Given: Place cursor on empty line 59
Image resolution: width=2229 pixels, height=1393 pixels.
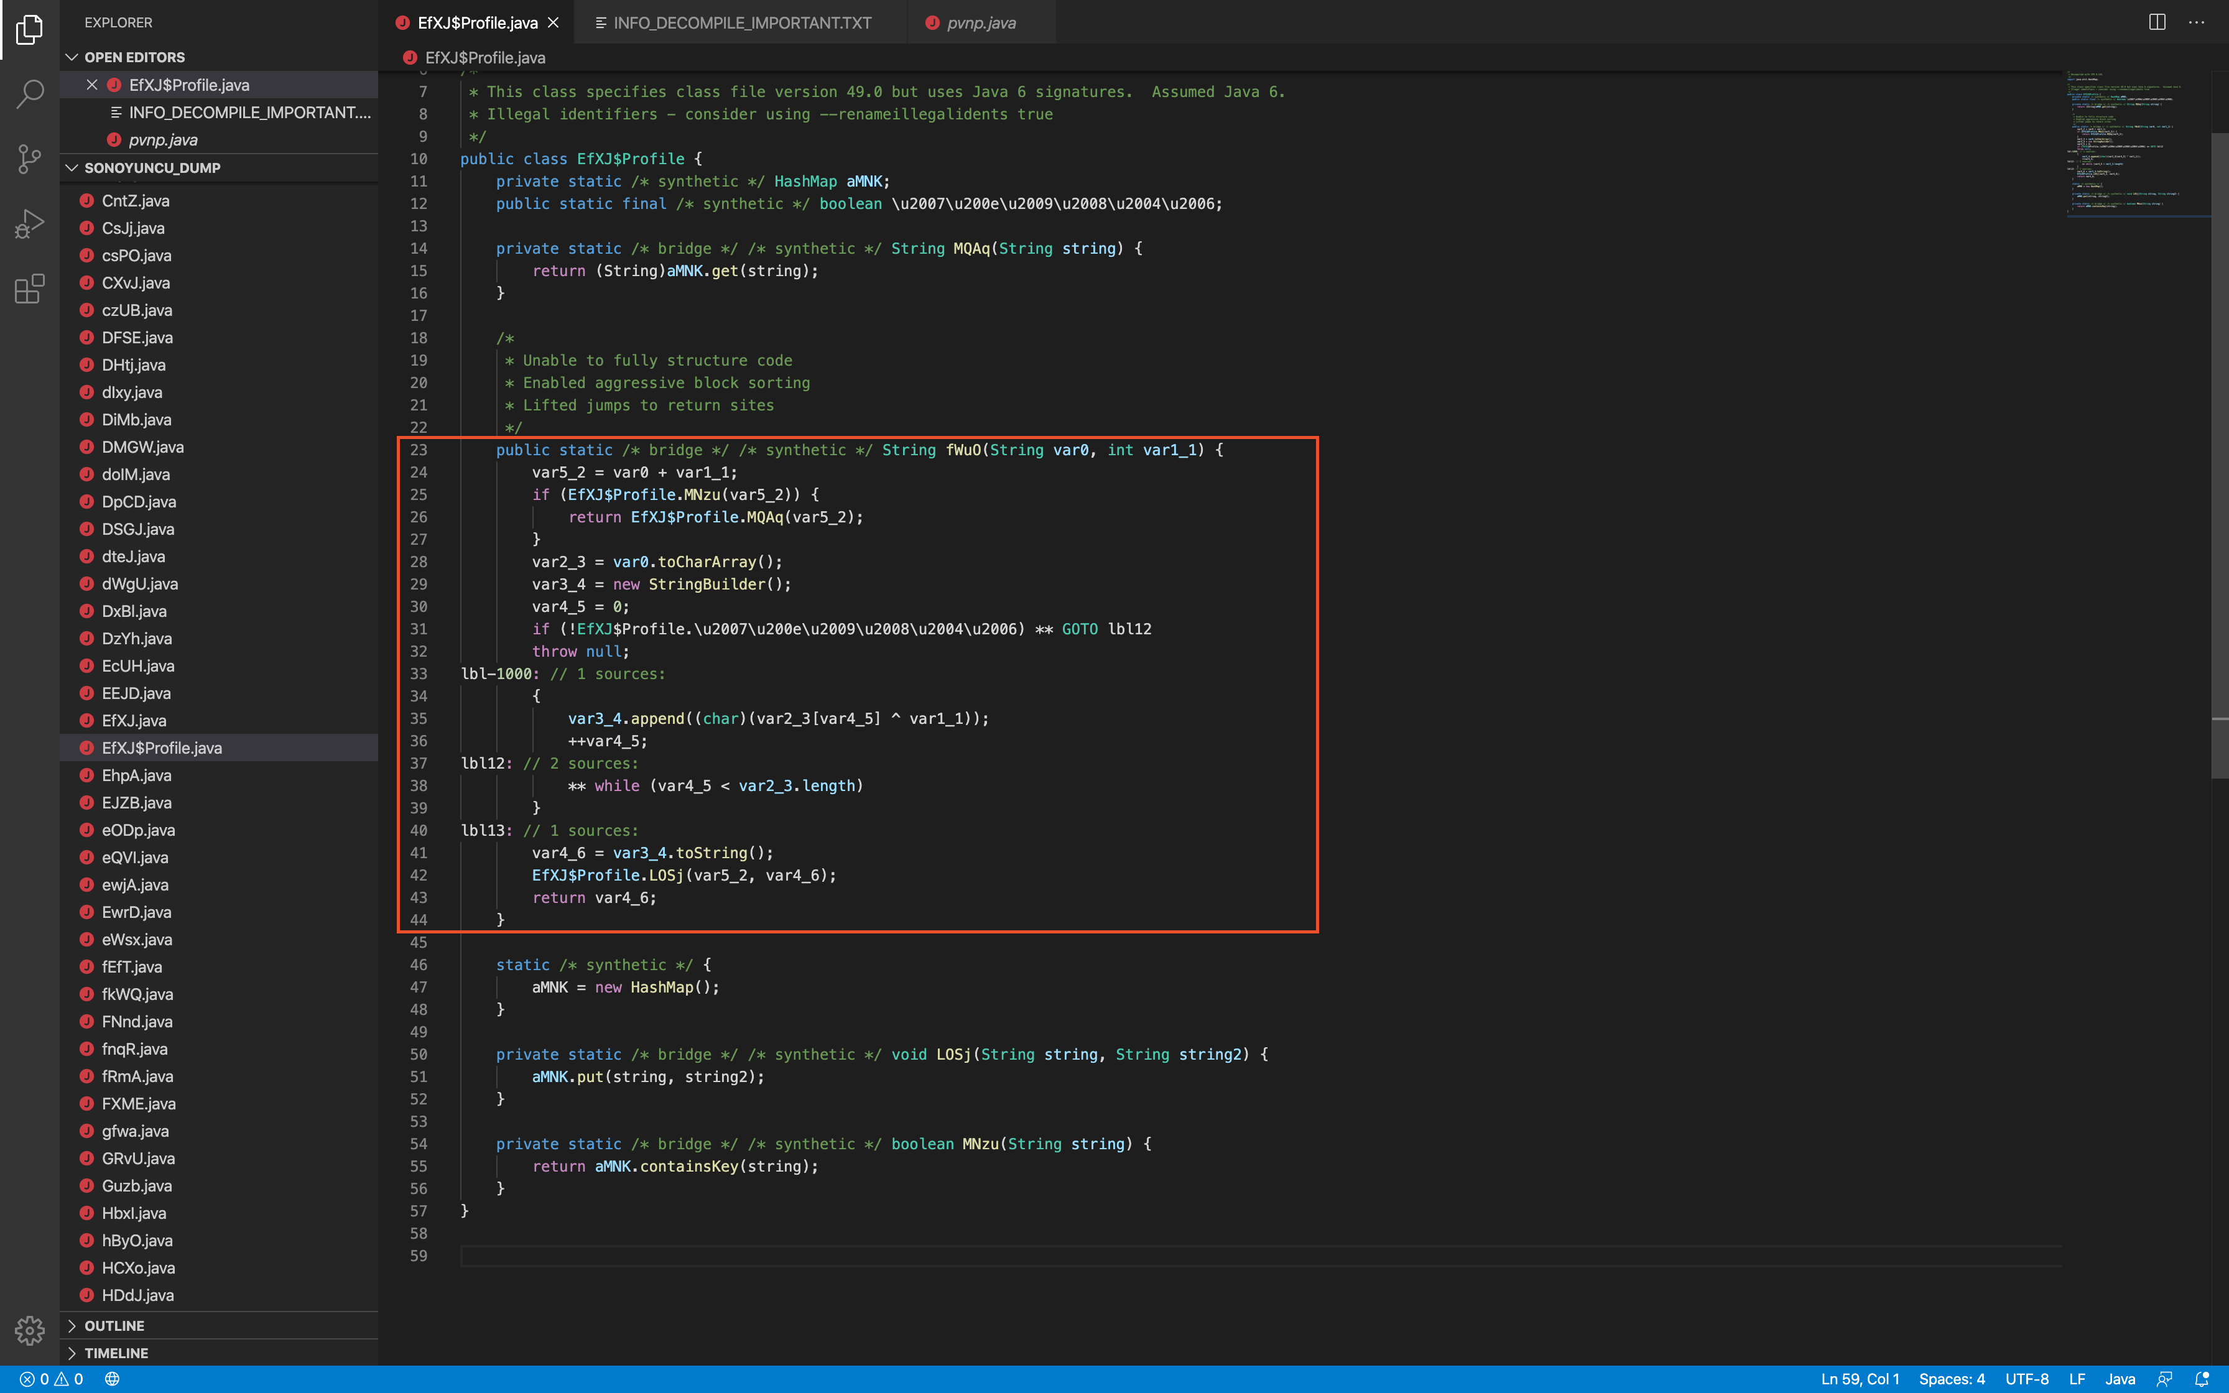Looking at the screenshot, I should tap(1260, 1256).
